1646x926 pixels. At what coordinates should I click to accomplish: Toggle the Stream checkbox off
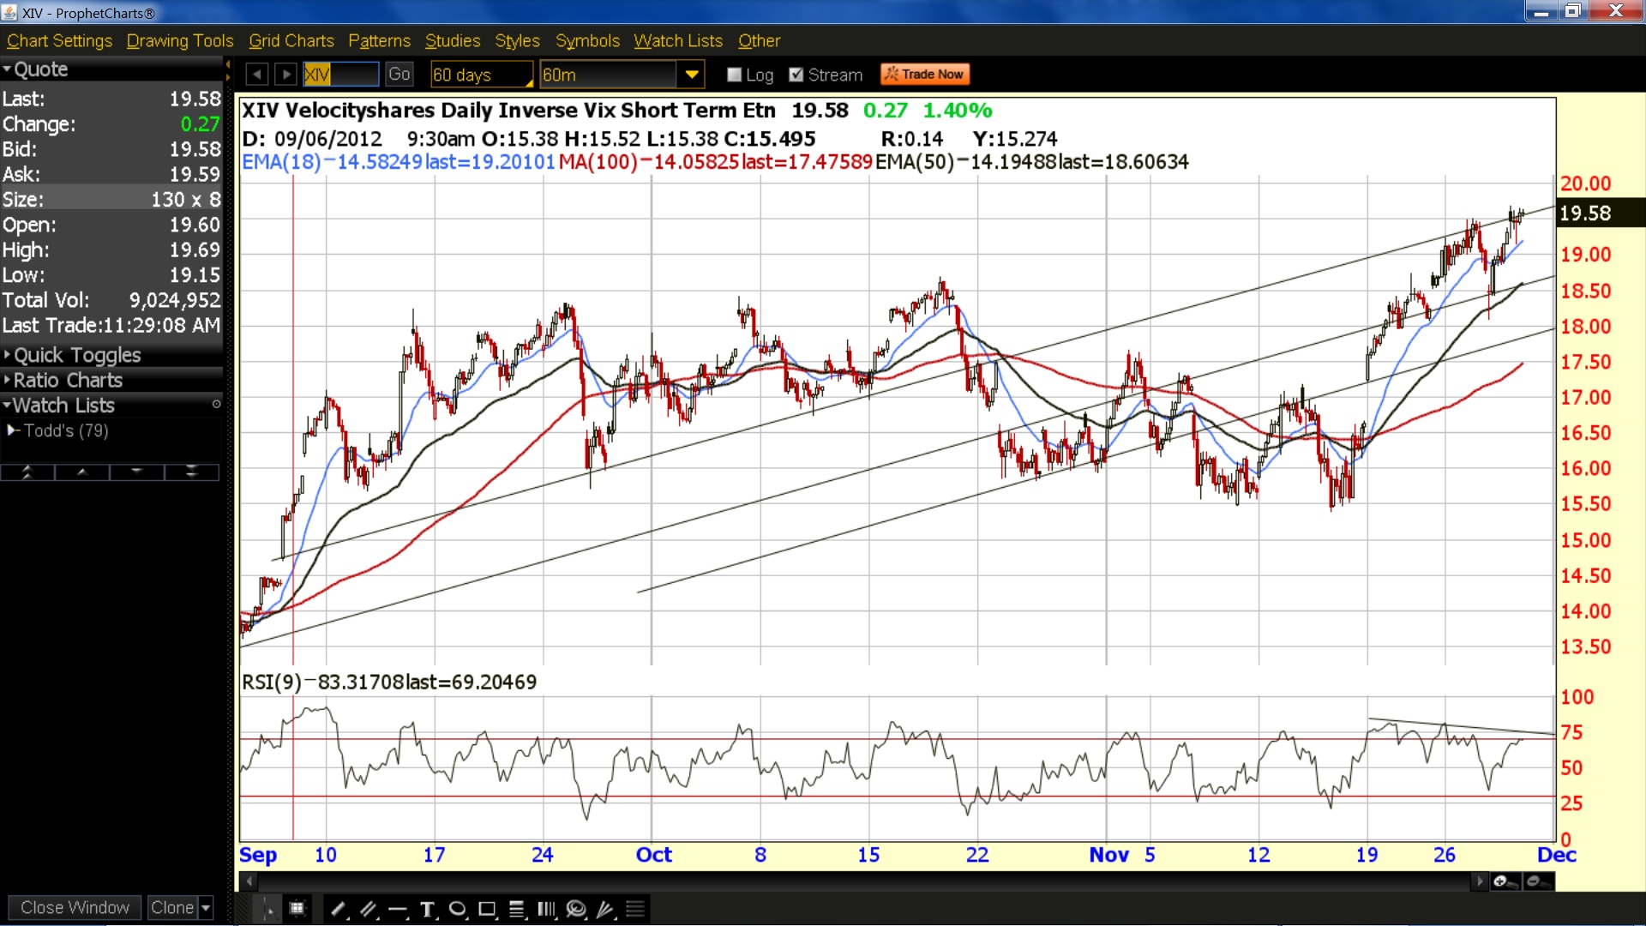(796, 75)
